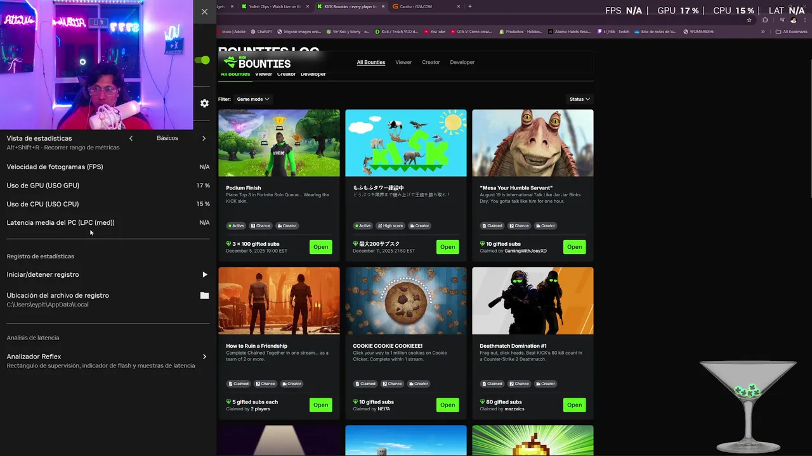The image size is (812, 456).
Task: Click the Kick Bounties logo
Action: [257, 63]
